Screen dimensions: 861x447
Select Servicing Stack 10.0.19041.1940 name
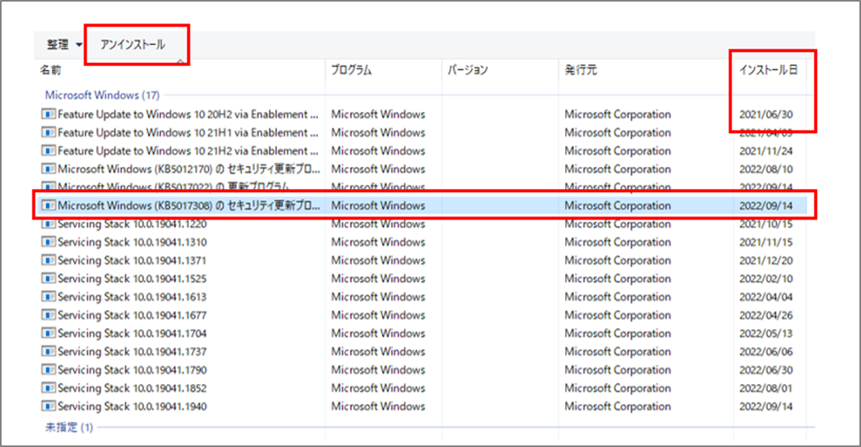[x=132, y=406]
